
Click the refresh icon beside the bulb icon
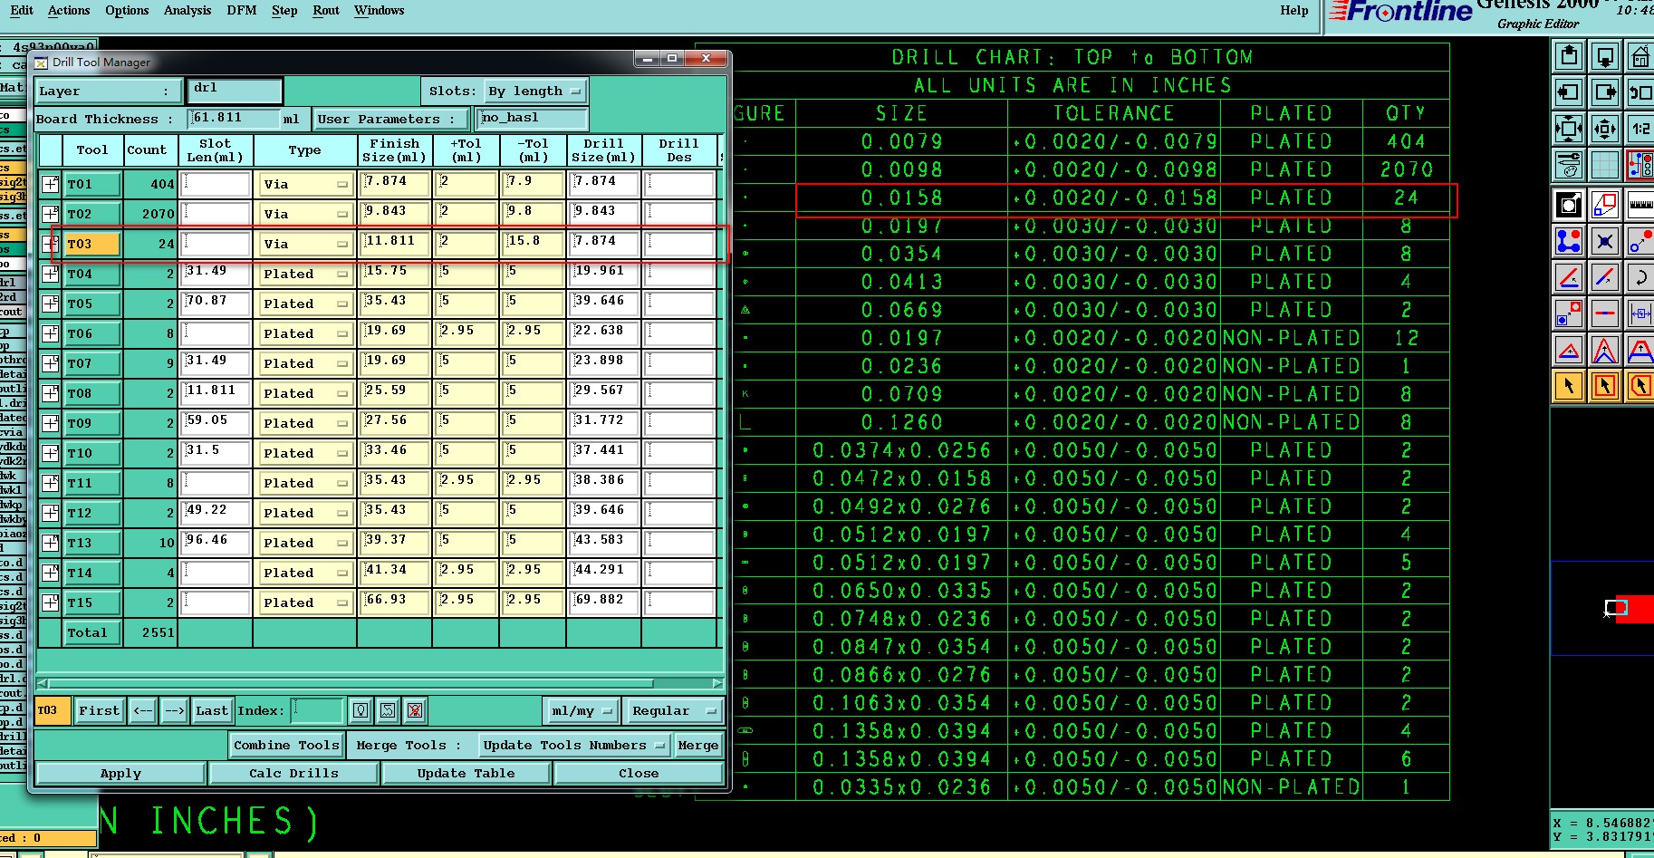pyautogui.click(x=388, y=711)
